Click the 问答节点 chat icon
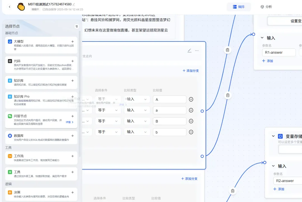 [x=10, y=116]
